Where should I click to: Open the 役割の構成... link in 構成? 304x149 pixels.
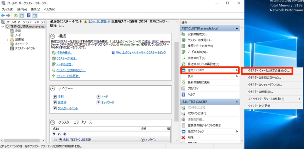(x=64, y=53)
